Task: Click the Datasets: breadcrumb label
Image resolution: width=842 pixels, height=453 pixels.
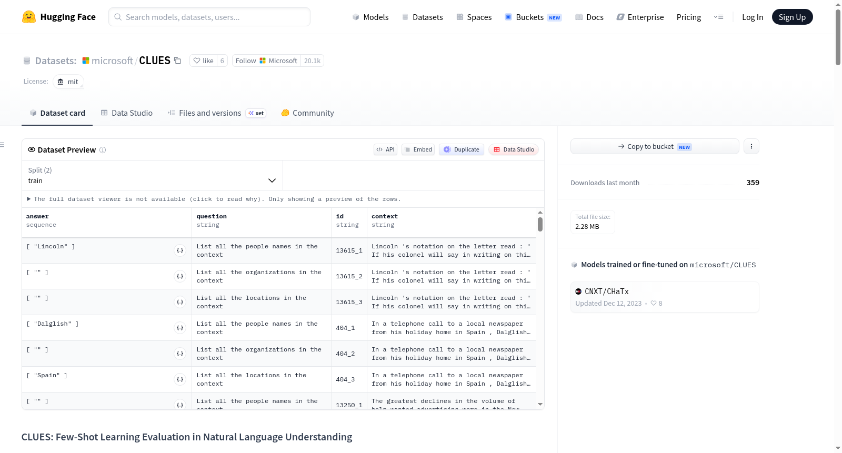Action: [56, 61]
